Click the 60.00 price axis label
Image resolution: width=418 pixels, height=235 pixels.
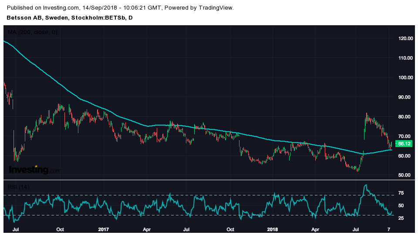[405, 156]
